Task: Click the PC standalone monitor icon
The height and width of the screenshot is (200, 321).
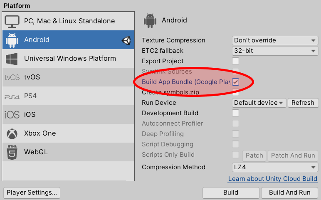Action: (12, 21)
